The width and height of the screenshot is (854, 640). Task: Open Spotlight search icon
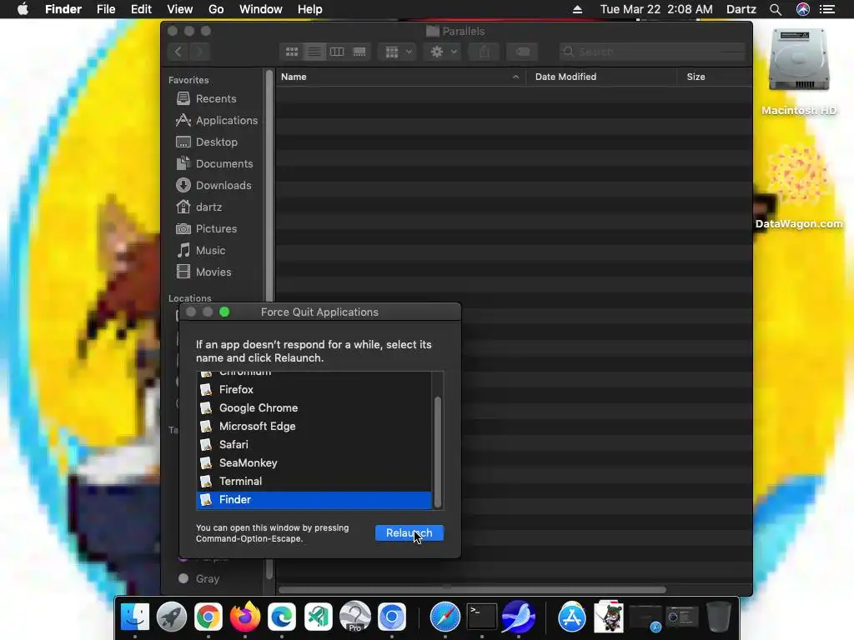tap(776, 9)
